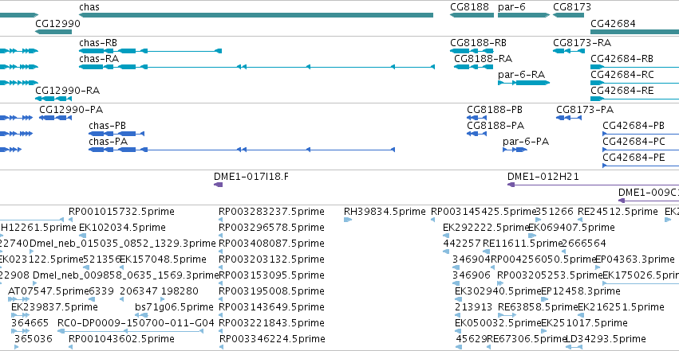Viewport: 679px width, 351px height.
Task: Click transcript CG8188-RA
Action: coord(483,59)
